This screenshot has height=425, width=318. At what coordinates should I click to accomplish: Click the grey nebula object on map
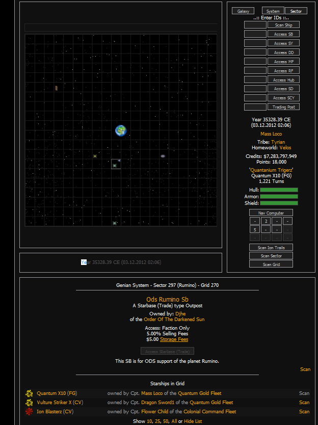[163, 156]
